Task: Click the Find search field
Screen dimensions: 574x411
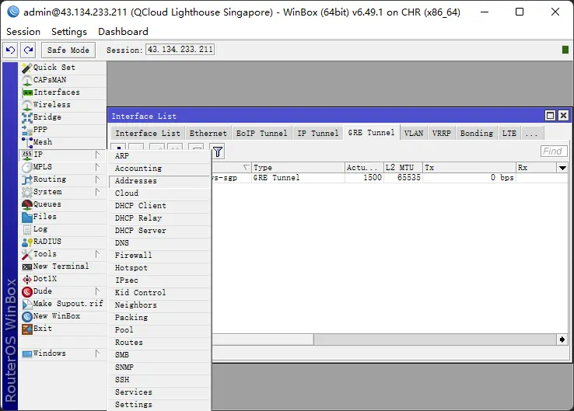Action: click(x=554, y=152)
